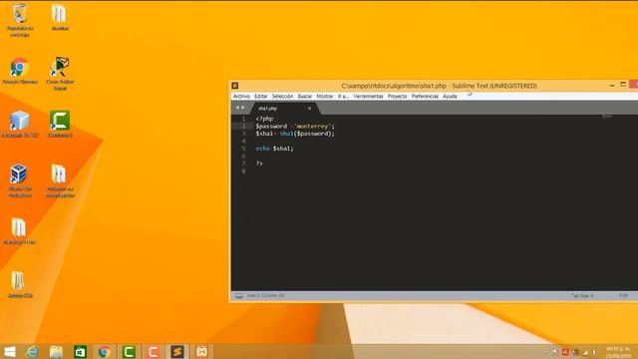638x359 pixels.
Task: Minimize the Sublime Text window
Action: pos(611,85)
